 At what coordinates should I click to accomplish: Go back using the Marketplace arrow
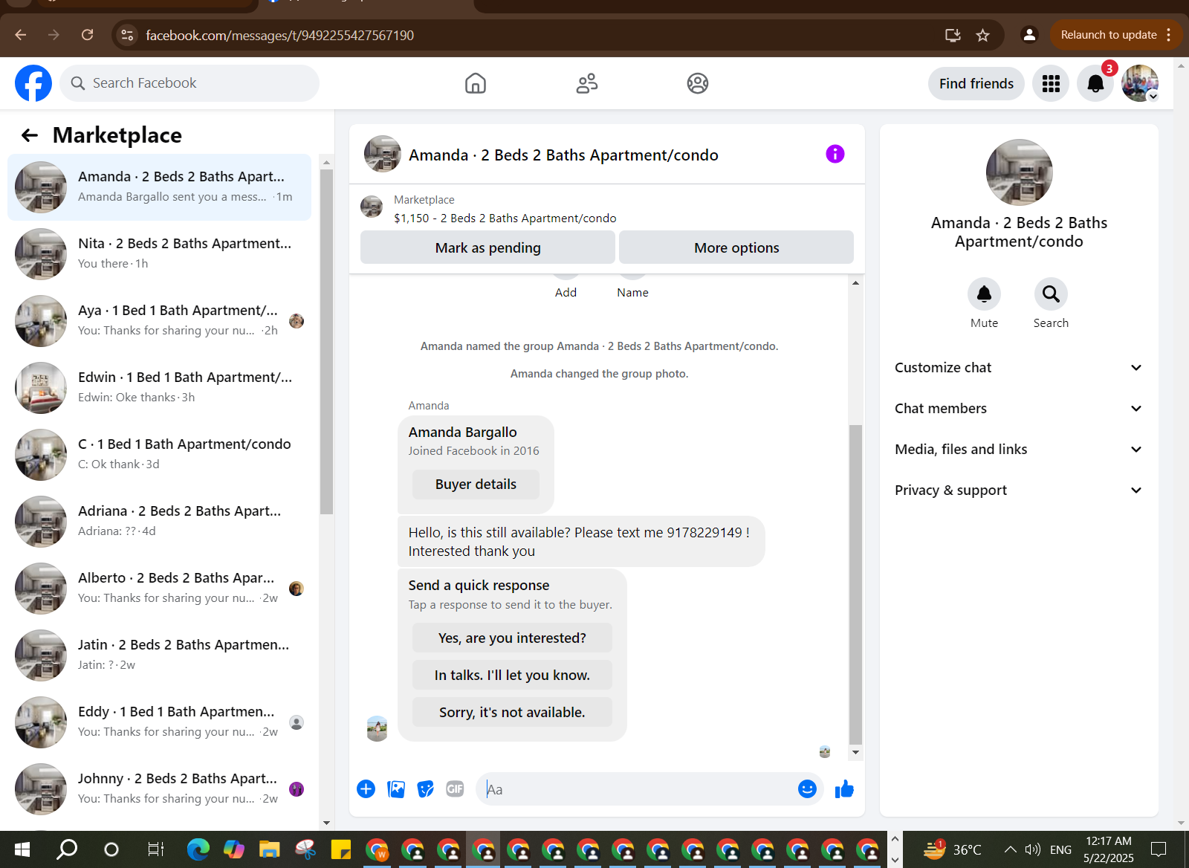click(30, 135)
